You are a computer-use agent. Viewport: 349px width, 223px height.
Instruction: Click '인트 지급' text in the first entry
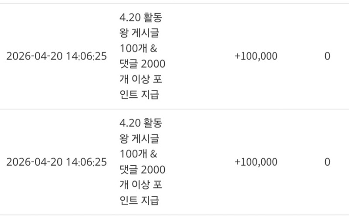tap(139, 95)
